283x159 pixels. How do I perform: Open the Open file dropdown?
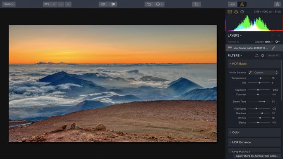(9, 4)
